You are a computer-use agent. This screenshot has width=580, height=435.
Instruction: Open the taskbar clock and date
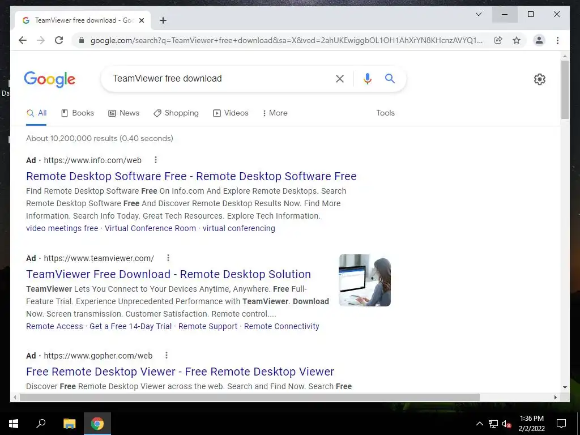pyautogui.click(x=531, y=424)
